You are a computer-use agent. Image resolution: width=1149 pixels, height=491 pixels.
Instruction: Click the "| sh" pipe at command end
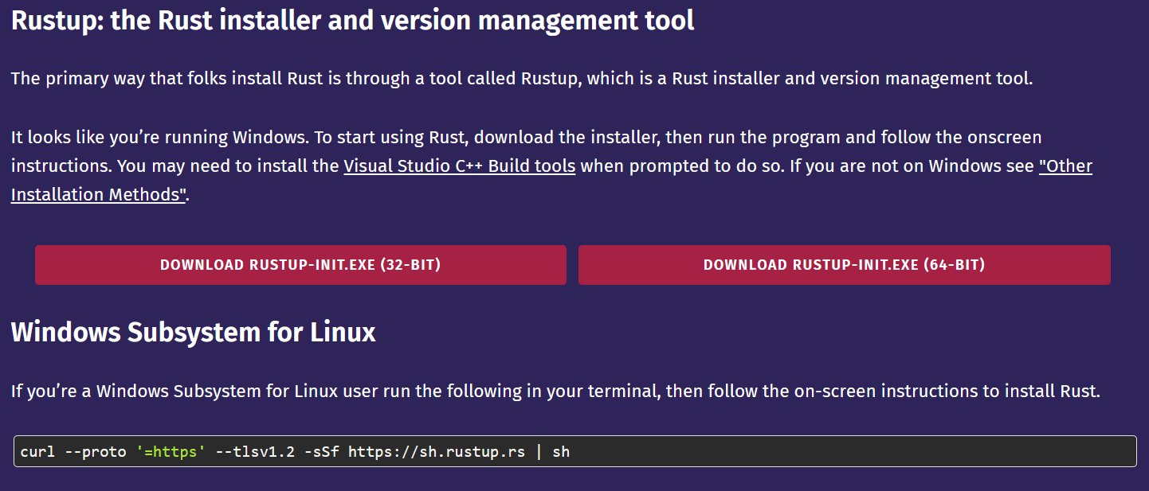point(552,452)
